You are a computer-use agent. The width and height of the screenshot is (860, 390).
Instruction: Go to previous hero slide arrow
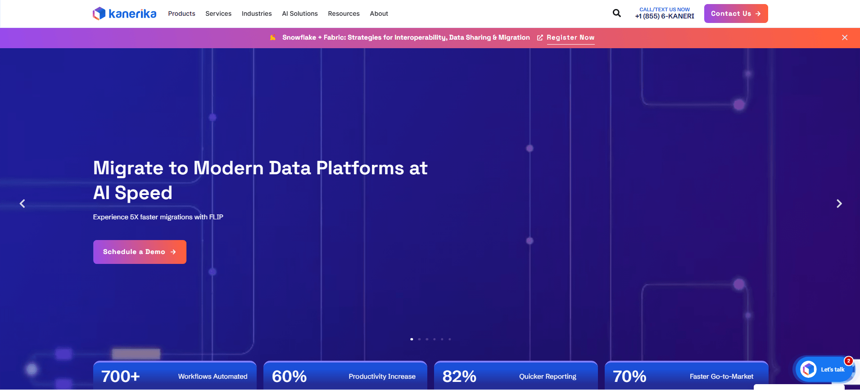23,204
